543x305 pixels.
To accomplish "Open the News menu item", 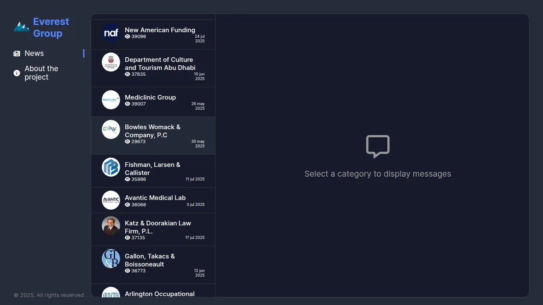I will tap(34, 53).
